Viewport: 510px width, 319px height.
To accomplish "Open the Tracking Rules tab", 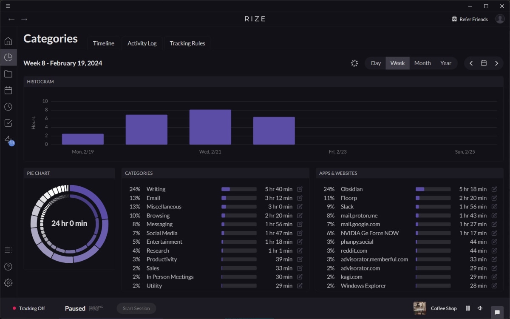I will tap(187, 43).
